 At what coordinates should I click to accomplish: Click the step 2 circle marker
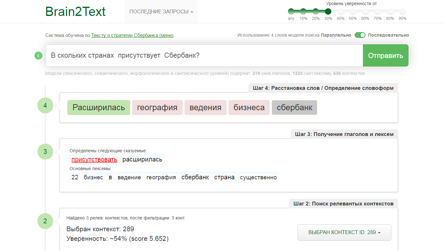coord(45,221)
